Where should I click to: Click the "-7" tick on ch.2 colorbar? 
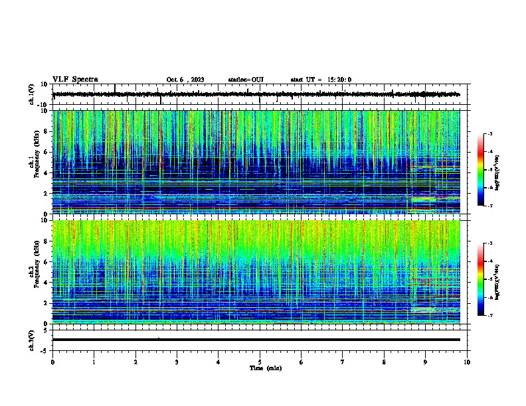click(x=489, y=315)
